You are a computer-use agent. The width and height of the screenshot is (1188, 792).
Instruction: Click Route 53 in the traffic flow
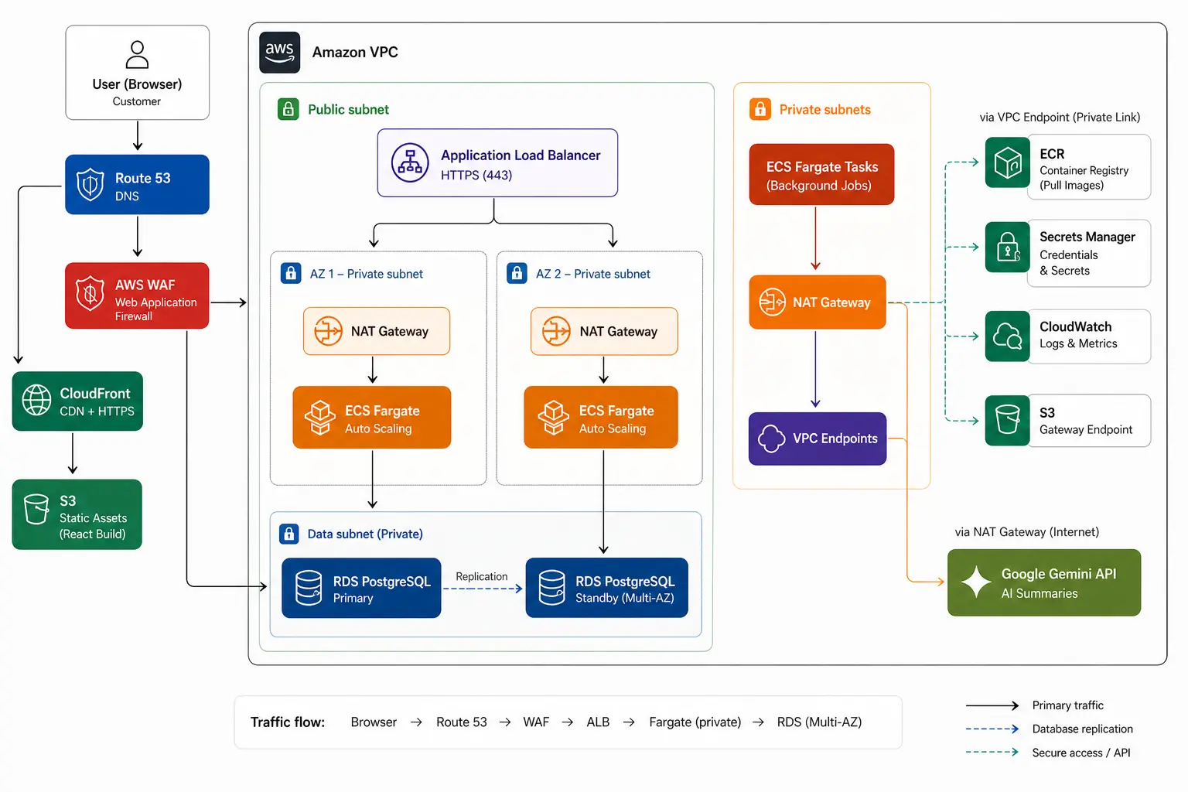click(x=462, y=722)
